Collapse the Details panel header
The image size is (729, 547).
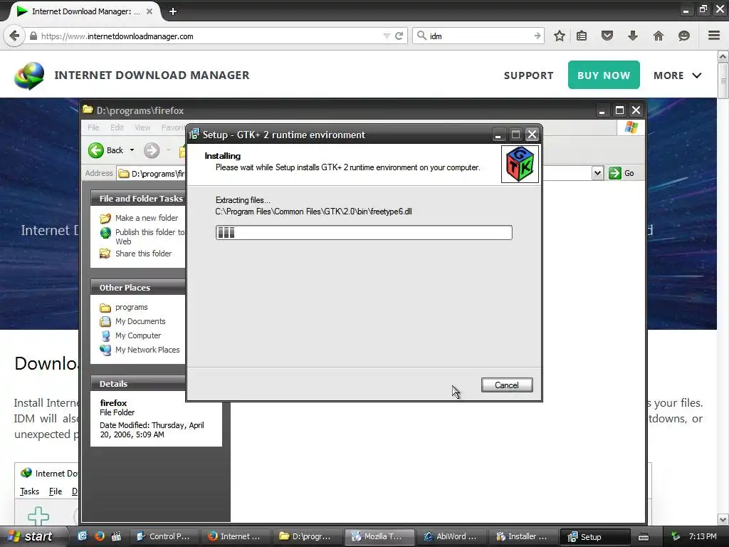(138, 384)
